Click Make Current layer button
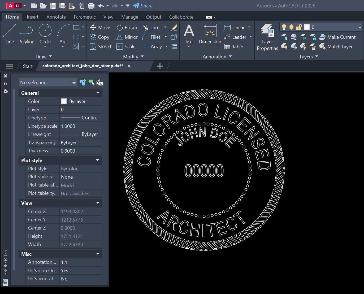 click(x=337, y=37)
